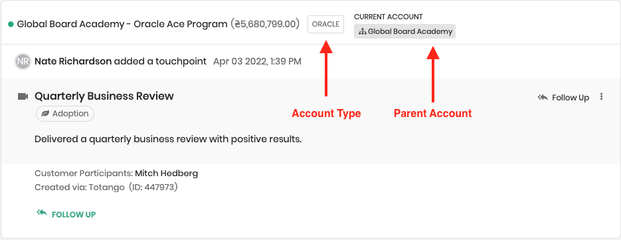This screenshot has width=621, height=240.
Task: Click the green FOLLOW UP link below
Action: (74, 215)
